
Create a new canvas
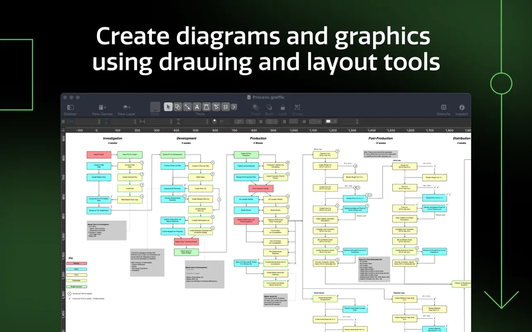pos(102,107)
